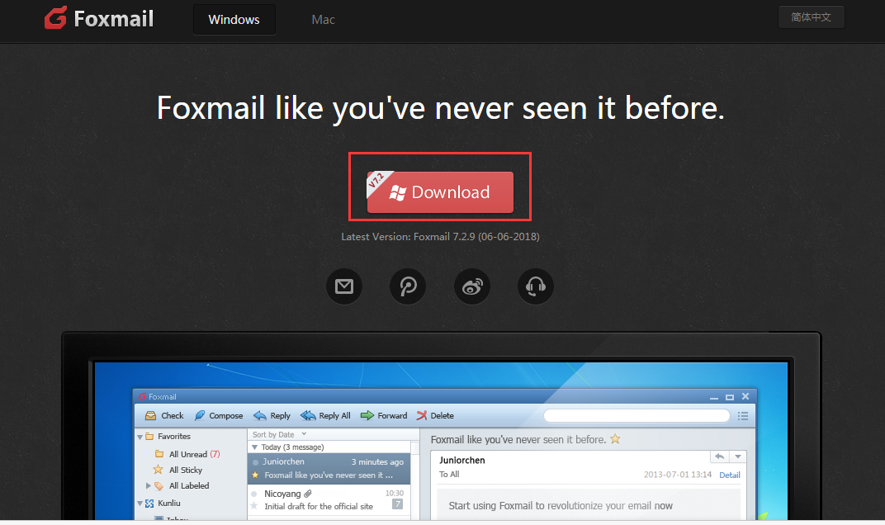
Task: Open the list menu icon beside search
Action: (x=743, y=416)
